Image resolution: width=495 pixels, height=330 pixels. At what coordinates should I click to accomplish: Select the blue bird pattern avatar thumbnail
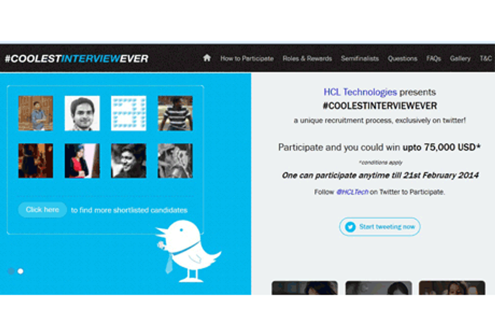[129, 113]
